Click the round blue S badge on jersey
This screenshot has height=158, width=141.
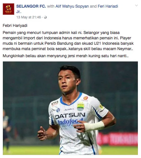[x=58, y=110]
